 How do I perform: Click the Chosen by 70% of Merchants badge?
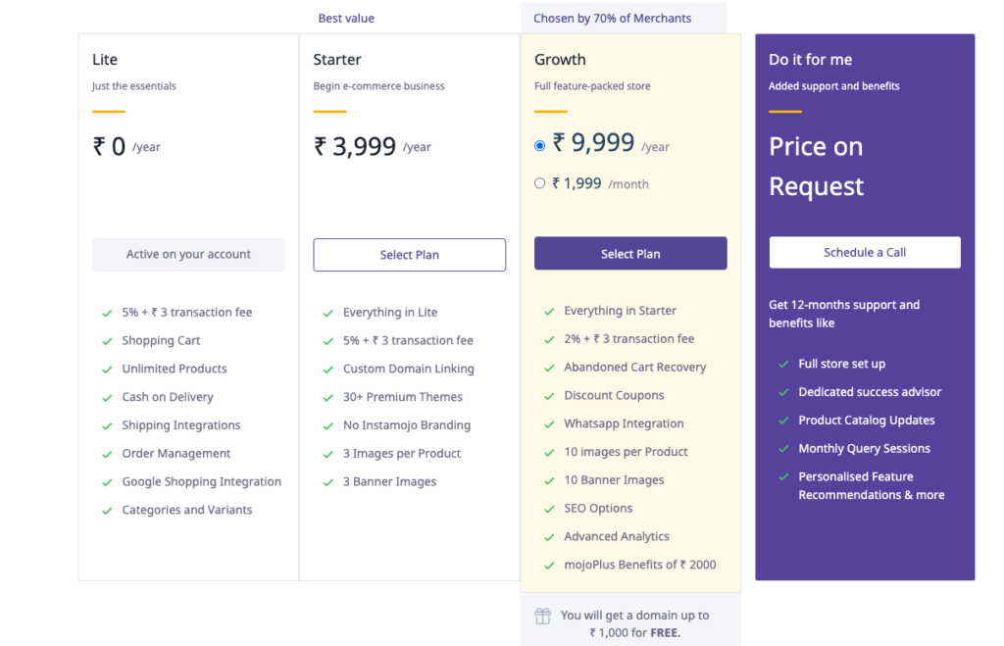[613, 19]
